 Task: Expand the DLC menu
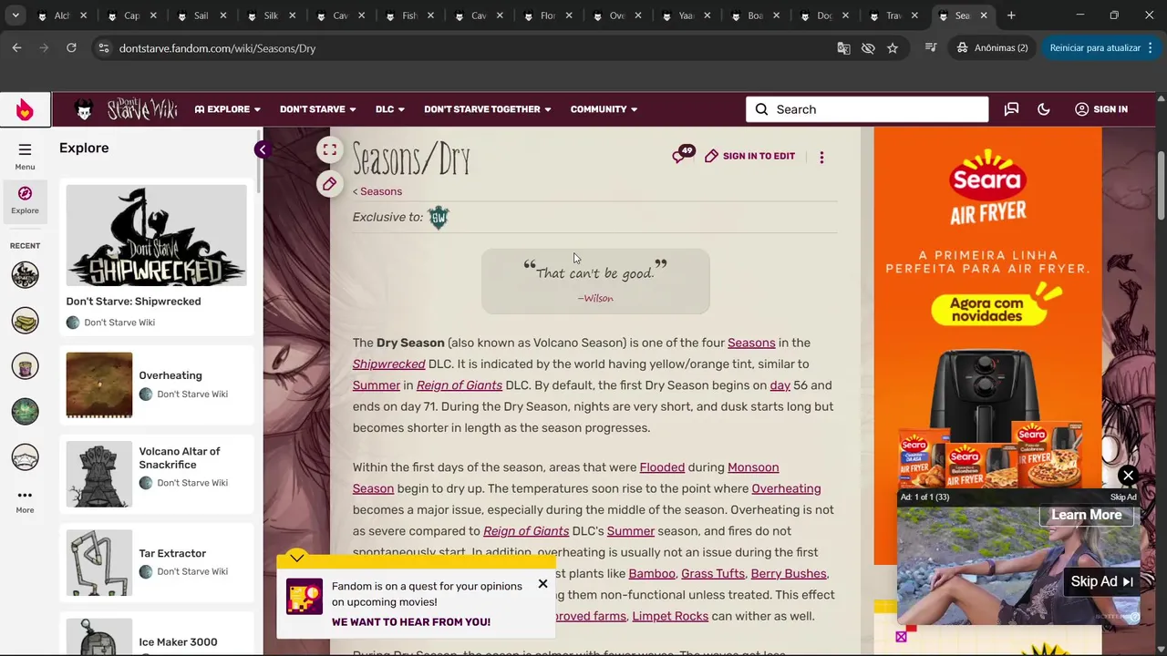[390, 109]
